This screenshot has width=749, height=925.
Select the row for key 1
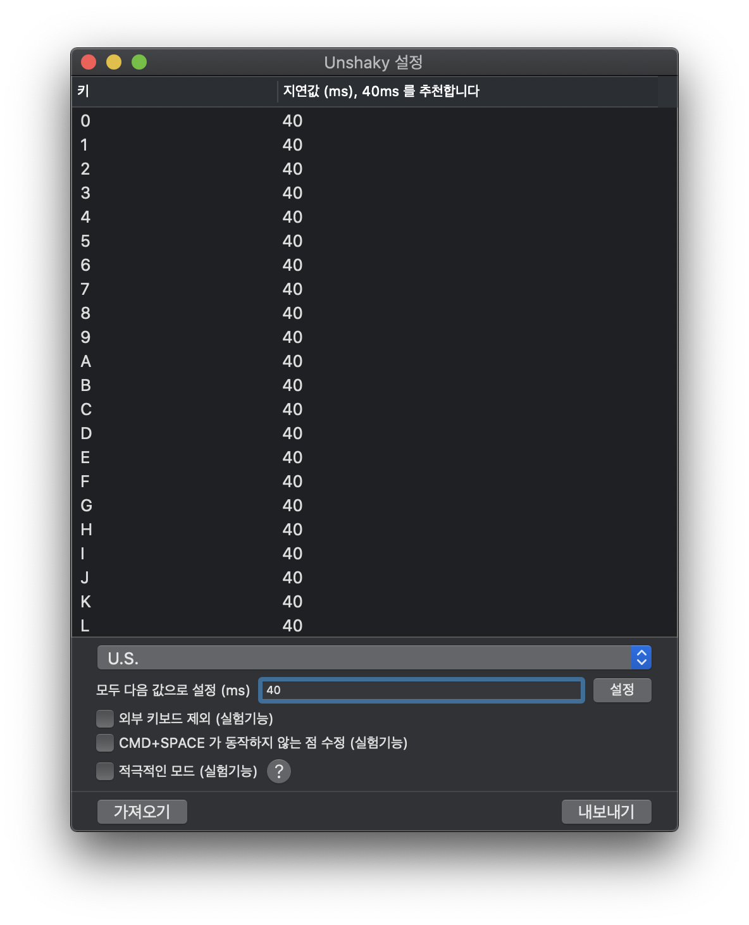(x=374, y=145)
